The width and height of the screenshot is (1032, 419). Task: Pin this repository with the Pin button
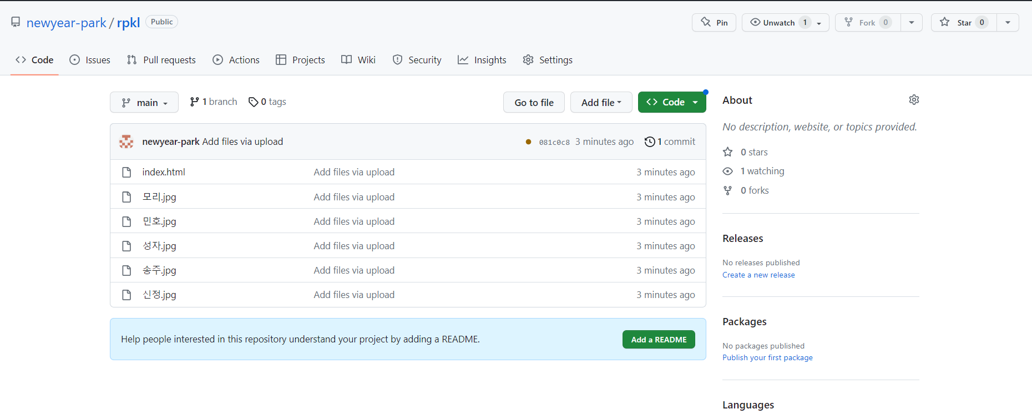coord(714,23)
